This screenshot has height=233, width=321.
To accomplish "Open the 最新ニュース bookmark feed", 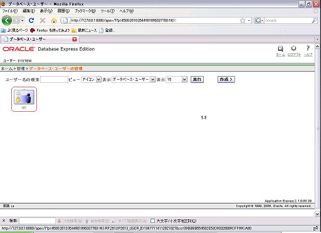I will click(84, 30).
